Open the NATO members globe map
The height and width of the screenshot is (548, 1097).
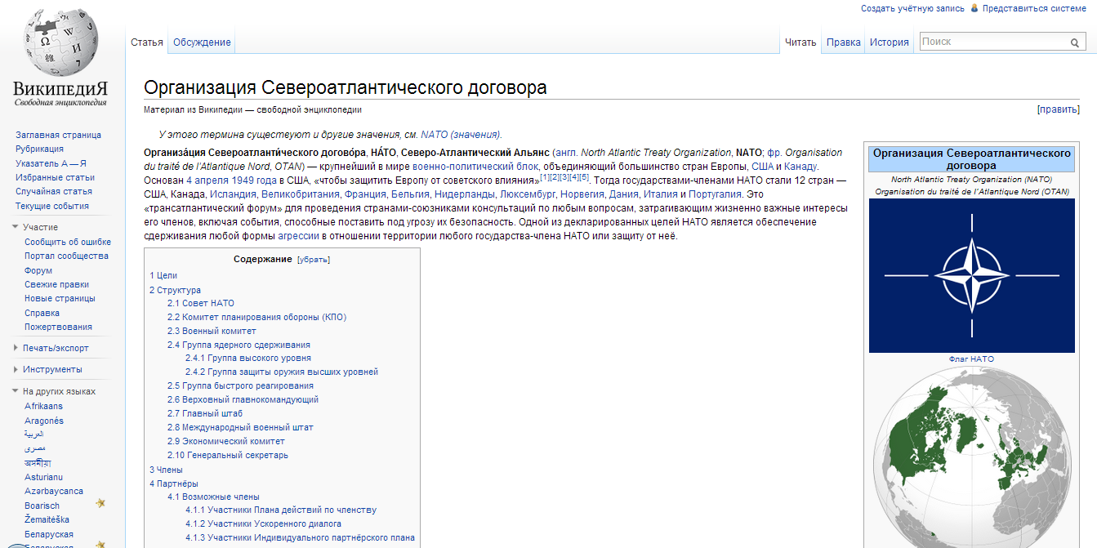pyautogui.click(x=972, y=457)
